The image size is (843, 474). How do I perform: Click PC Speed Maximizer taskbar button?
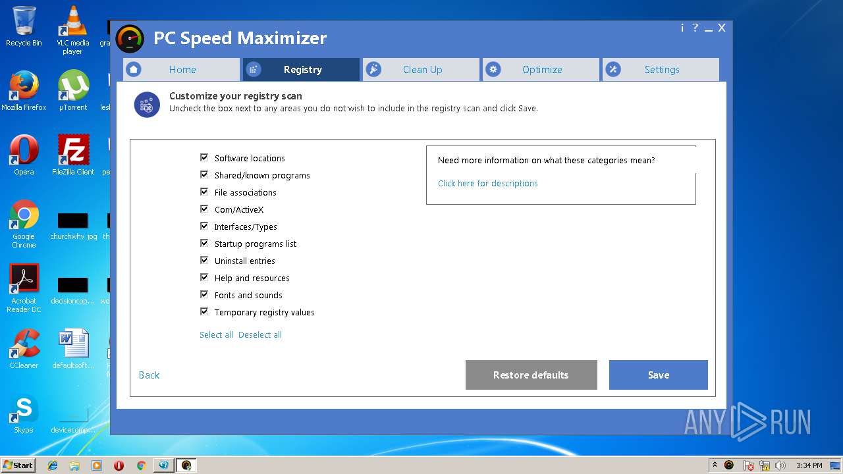point(186,465)
